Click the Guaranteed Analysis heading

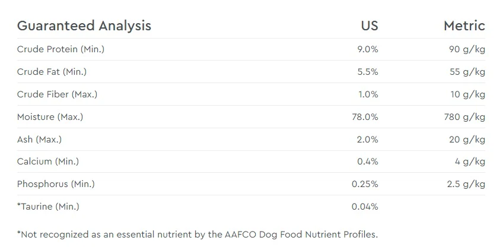[84, 26]
